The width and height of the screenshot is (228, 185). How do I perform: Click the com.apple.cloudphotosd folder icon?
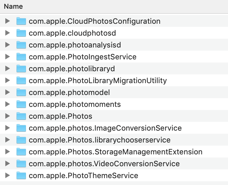click(21, 33)
